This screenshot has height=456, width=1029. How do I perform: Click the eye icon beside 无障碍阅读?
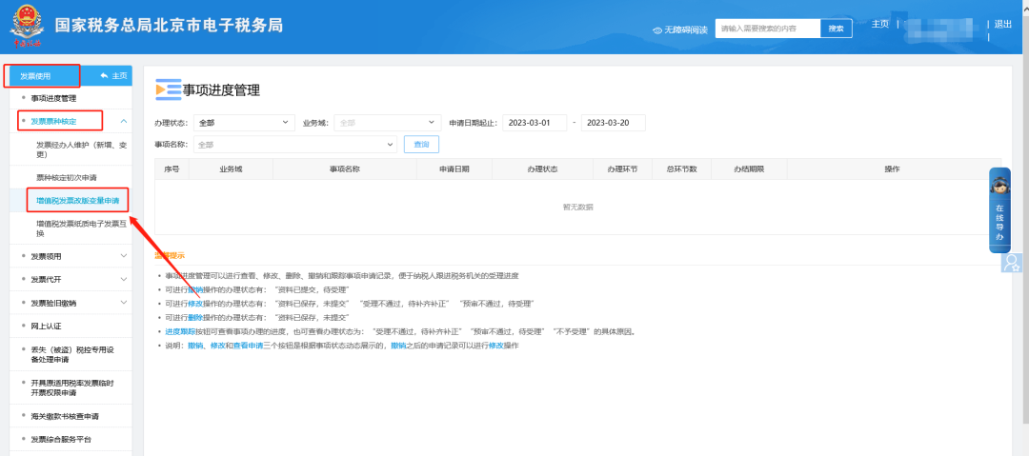point(657,30)
